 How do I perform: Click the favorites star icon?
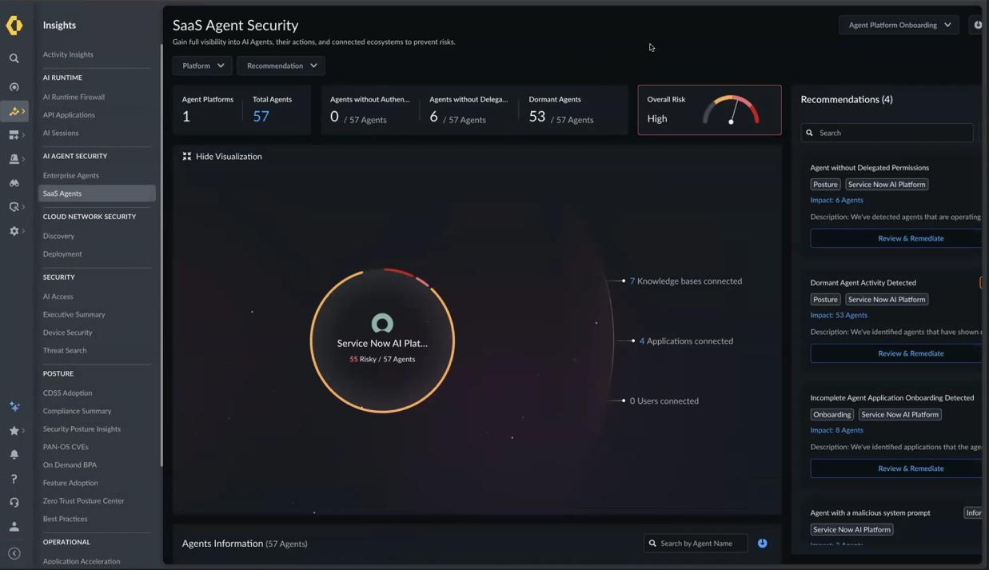point(14,430)
